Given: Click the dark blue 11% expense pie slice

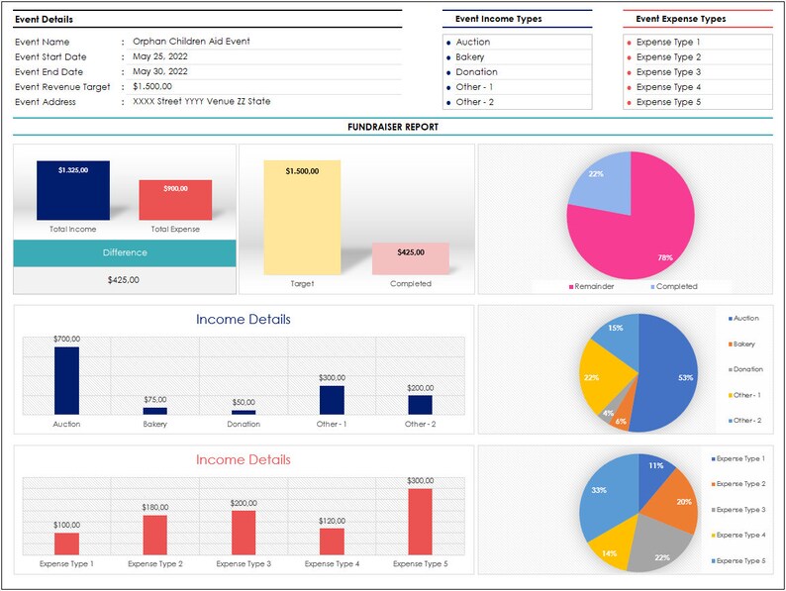Looking at the screenshot, I should pos(653,476).
